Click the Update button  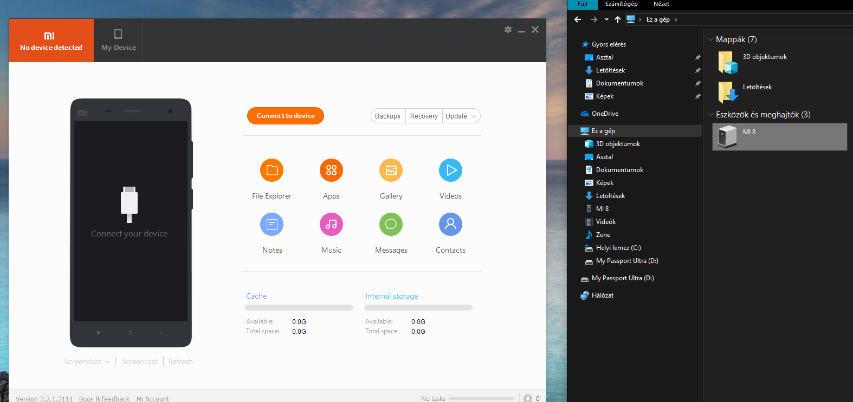click(x=456, y=116)
